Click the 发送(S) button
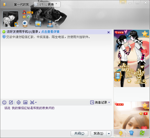This screenshot has width=150, height=138. coord(99,133)
